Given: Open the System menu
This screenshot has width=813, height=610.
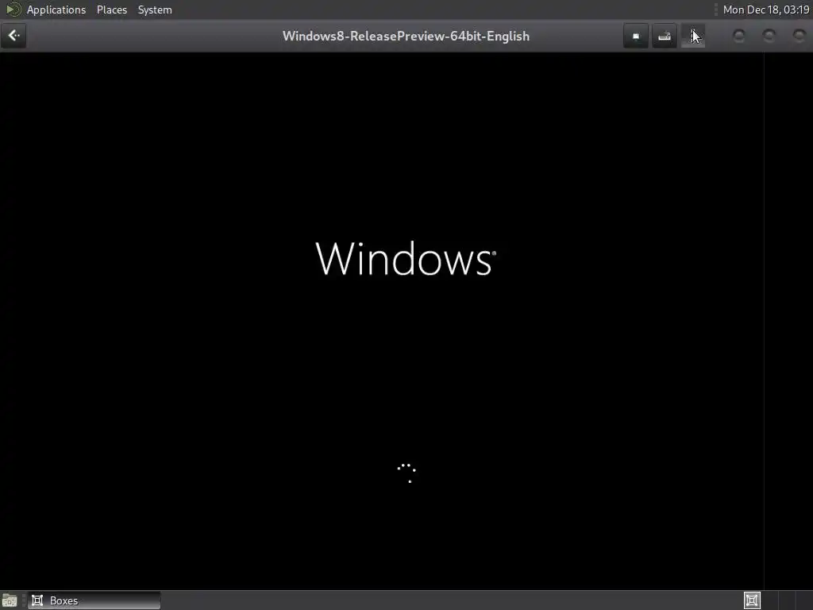Looking at the screenshot, I should 155,10.
